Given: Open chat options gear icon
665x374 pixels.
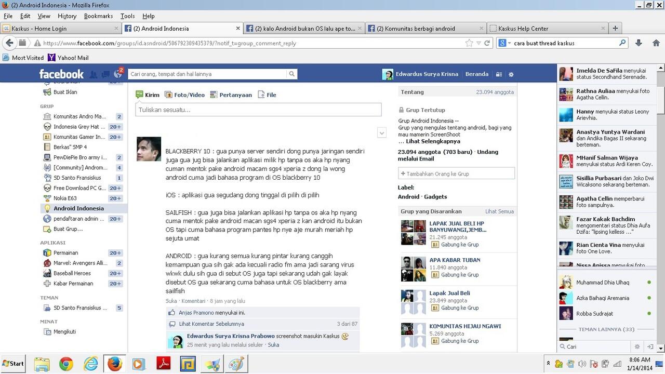Looking at the screenshot, I should click(637, 346).
